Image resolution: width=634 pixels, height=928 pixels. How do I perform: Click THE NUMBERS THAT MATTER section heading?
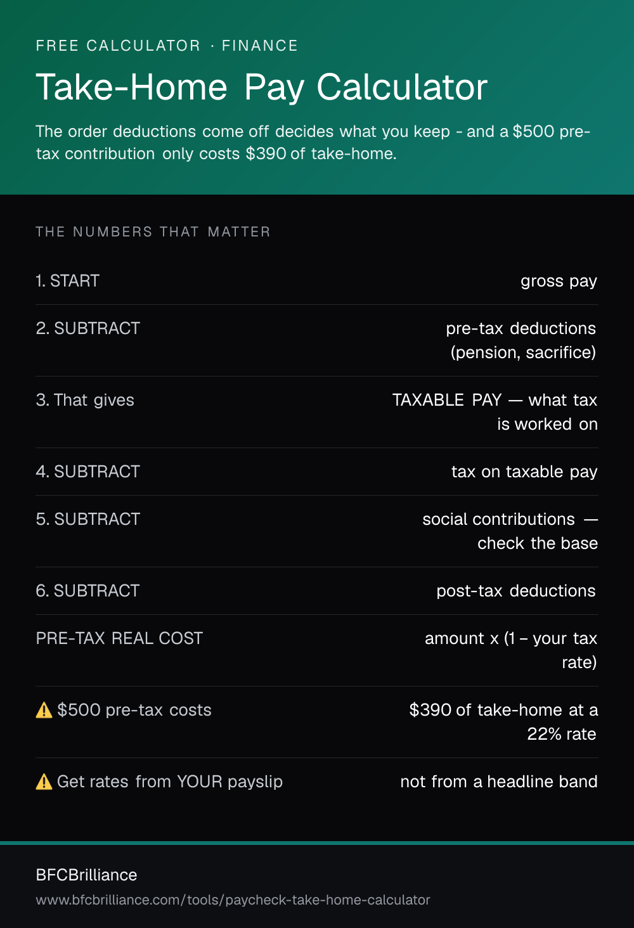[x=153, y=232]
